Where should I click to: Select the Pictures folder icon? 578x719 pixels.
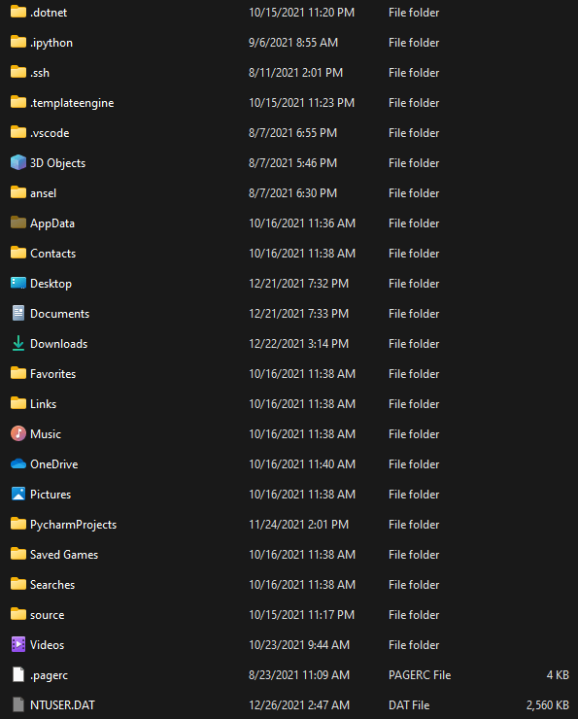pos(18,494)
